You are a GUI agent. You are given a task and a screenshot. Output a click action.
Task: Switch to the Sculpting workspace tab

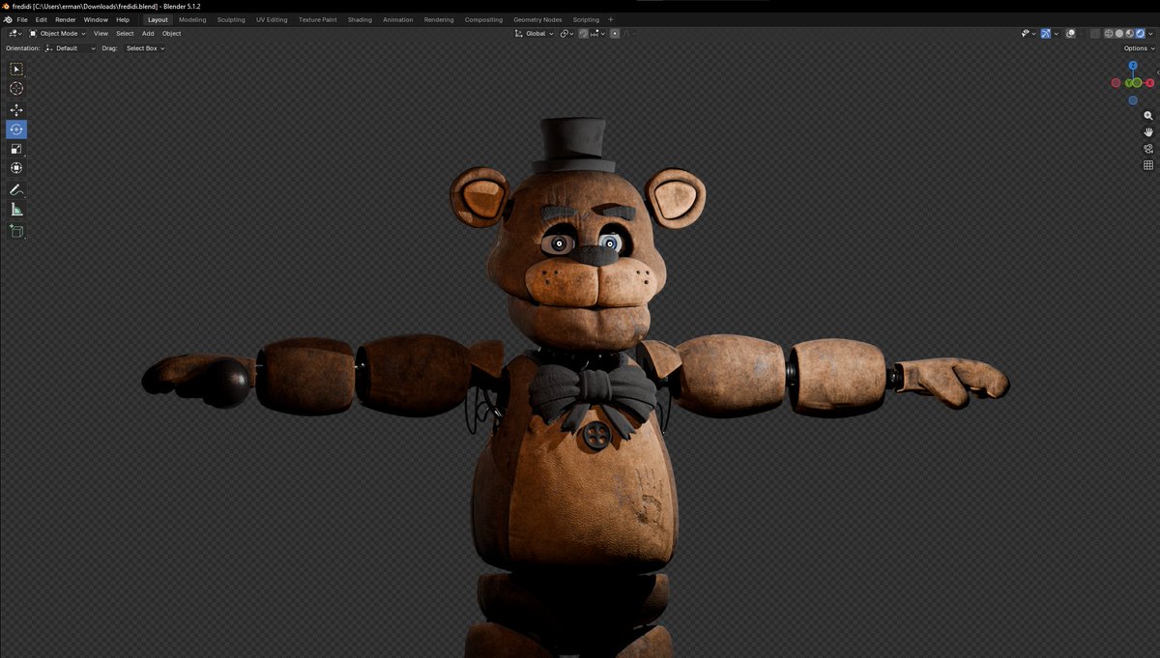(231, 19)
